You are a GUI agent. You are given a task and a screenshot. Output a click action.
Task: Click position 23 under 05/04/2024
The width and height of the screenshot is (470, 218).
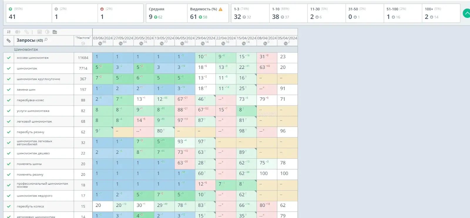tap(287, 58)
